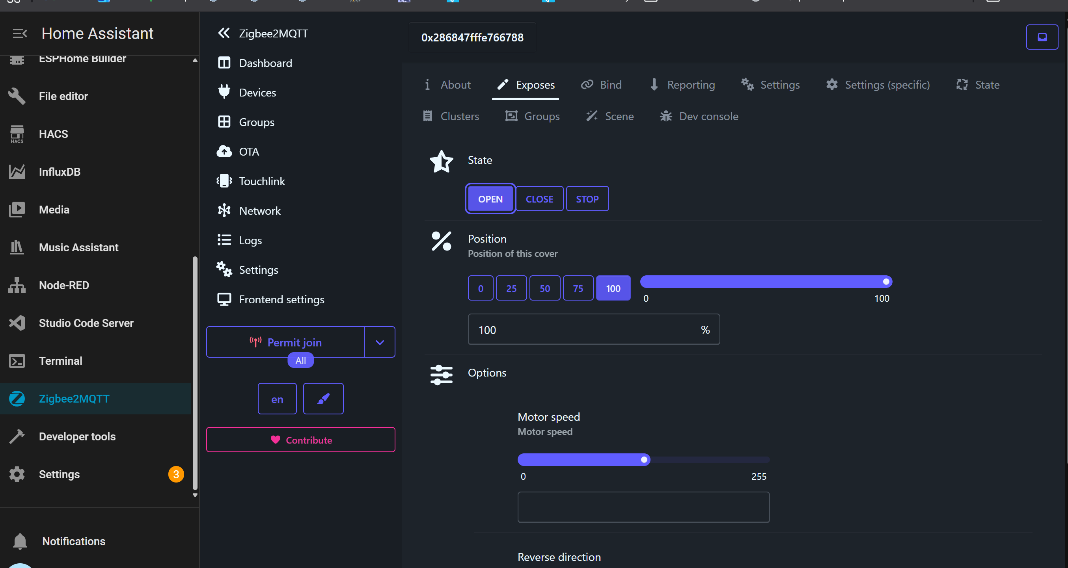Screen dimensions: 1068x568
Task: Click the theme paintbrush icon button
Action: (323, 399)
